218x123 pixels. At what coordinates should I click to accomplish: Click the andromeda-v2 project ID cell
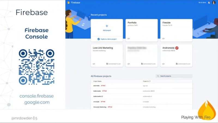pyautogui.click(x=147, y=97)
